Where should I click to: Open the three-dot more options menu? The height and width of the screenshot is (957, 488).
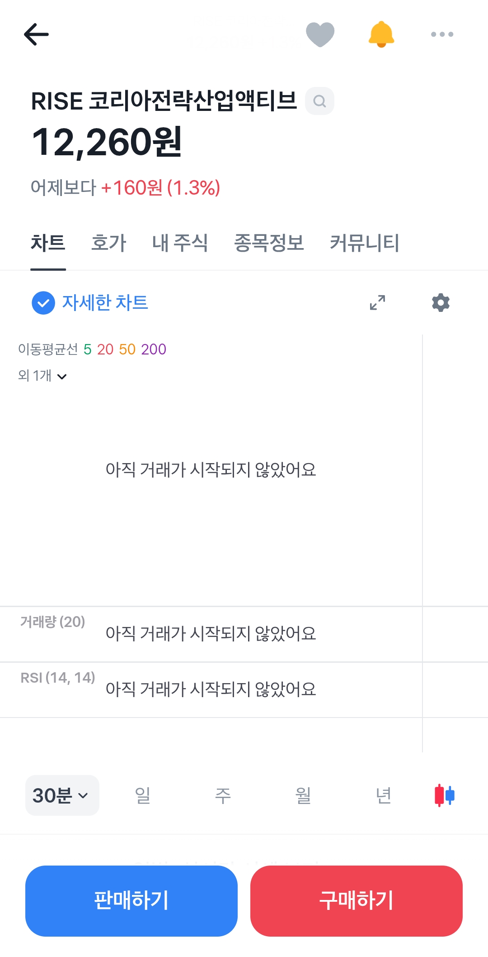[442, 34]
